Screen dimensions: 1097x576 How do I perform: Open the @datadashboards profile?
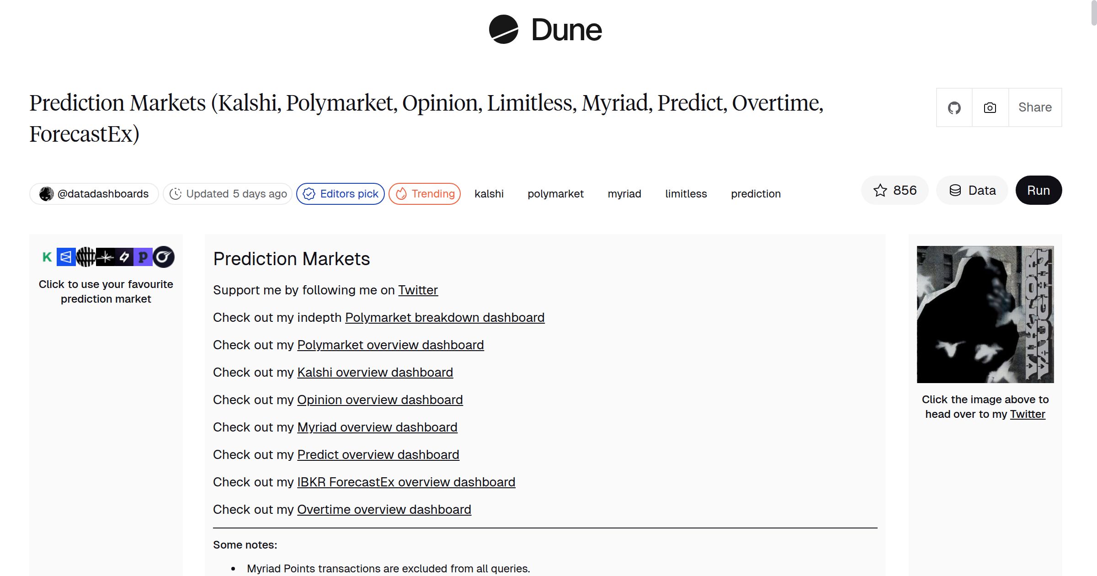[94, 193]
